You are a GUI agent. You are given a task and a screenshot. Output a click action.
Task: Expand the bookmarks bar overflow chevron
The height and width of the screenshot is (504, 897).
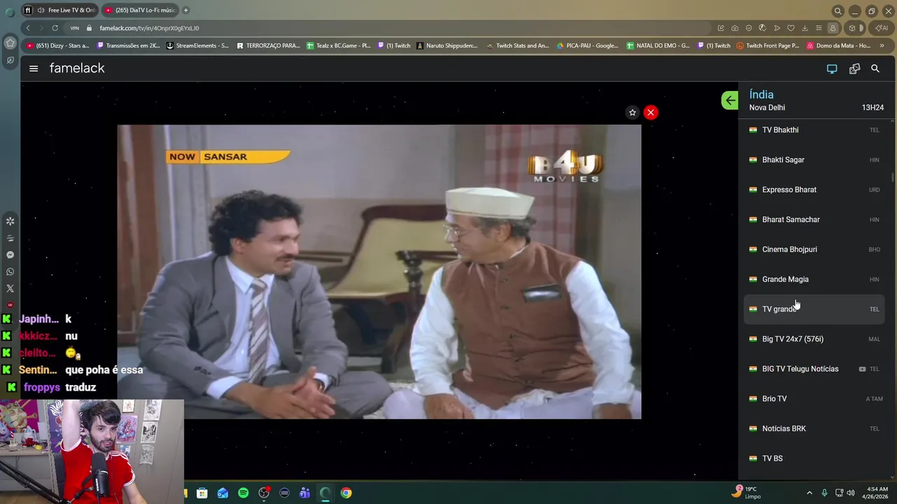[x=882, y=45]
